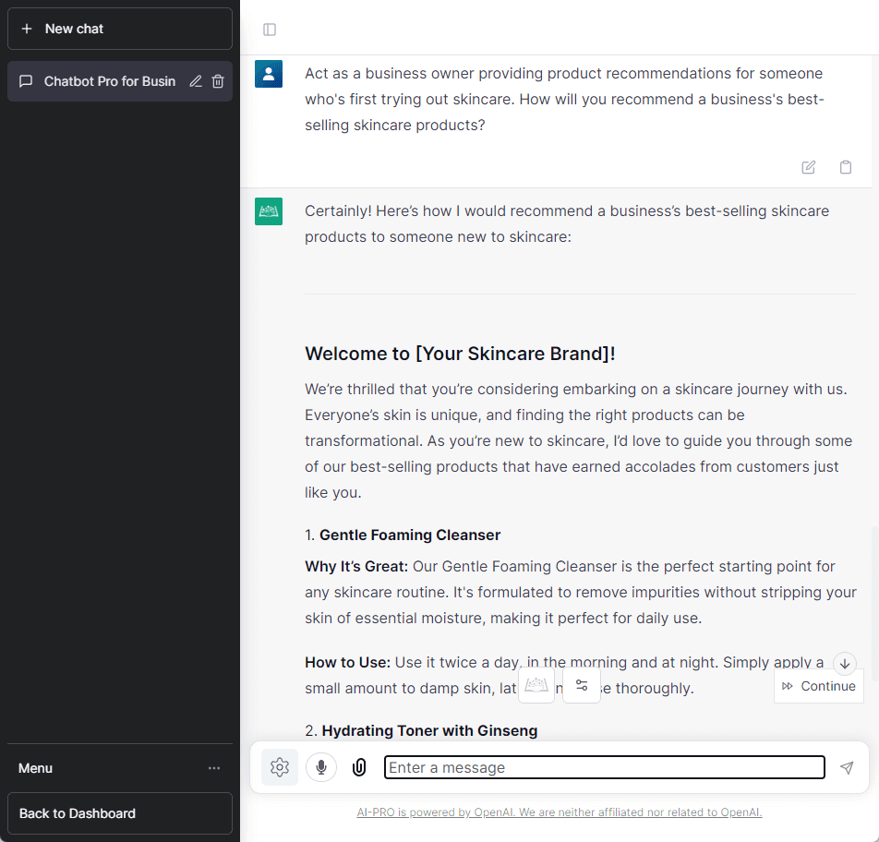Click the green assistant avatar icon
Viewport: 879px width, 842px height.
[x=269, y=211]
